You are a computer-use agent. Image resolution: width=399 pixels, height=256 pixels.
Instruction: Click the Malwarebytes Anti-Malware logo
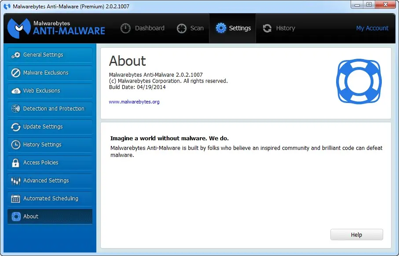coord(56,28)
